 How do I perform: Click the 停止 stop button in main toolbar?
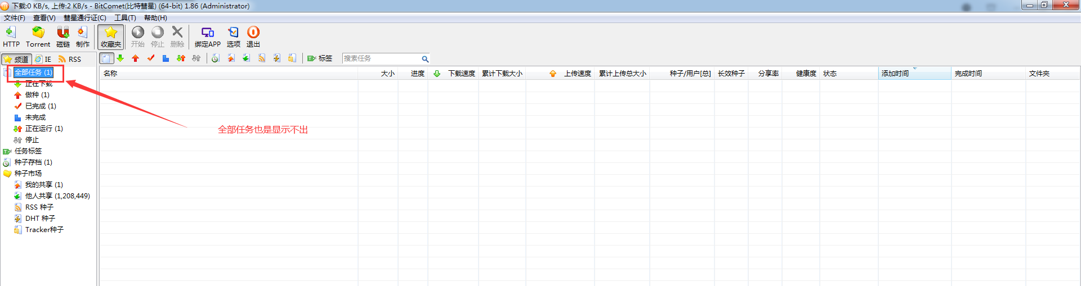(x=158, y=37)
